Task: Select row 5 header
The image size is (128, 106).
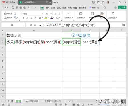Action: click(3, 61)
